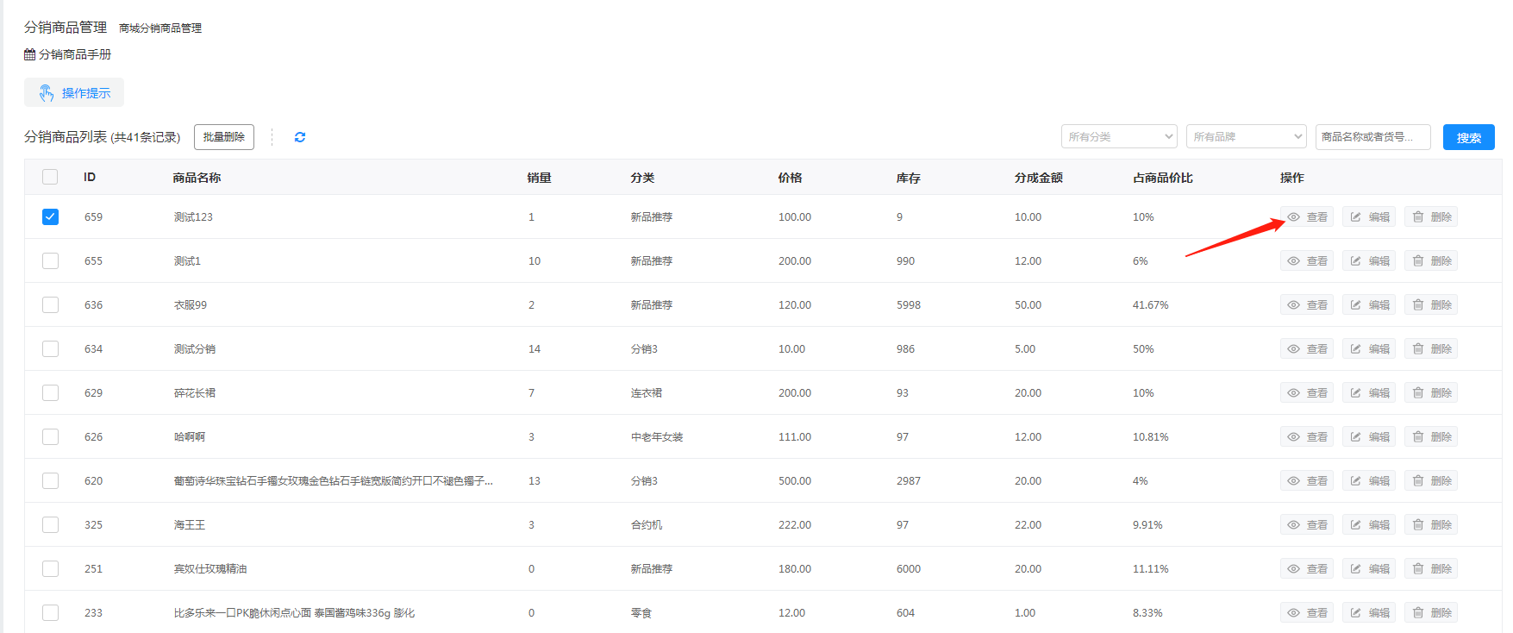The image size is (1513, 633).
Task: Click the 商品名称 column header
Action: pos(197,178)
